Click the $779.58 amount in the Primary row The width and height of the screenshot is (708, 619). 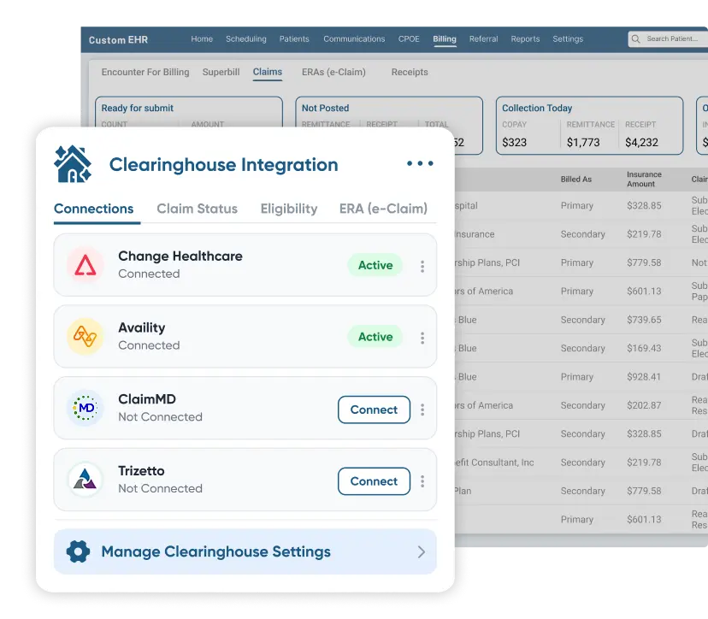(644, 262)
